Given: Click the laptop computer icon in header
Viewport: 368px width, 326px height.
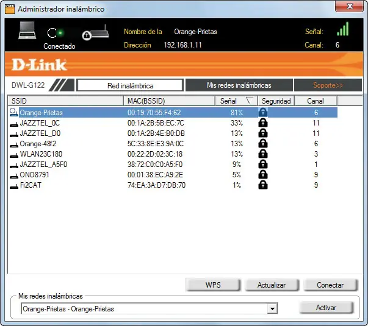Looking at the screenshot, I should click(x=27, y=30).
